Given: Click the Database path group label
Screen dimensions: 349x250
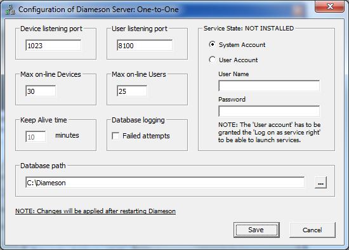Looking at the screenshot, I should click(x=43, y=166).
